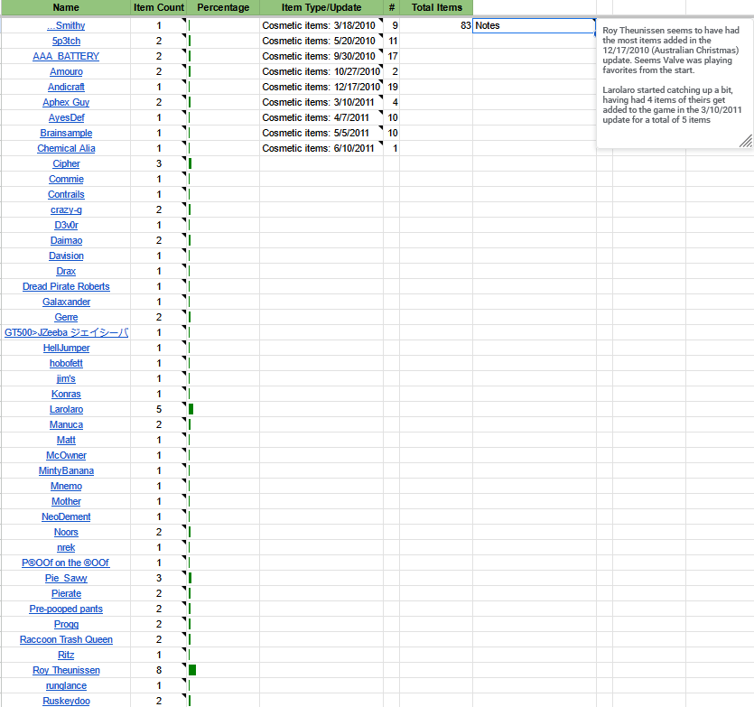This screenshot has height=707, width=754.
Task: Open the jim's link
Action: 66,379
